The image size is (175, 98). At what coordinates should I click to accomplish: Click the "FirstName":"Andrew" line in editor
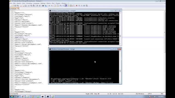(x=24, y=14)
